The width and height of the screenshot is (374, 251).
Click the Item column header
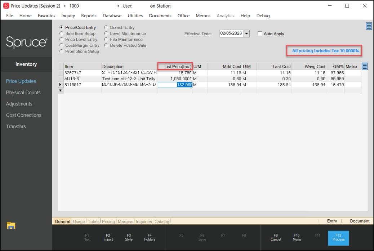tap(82, 67)
